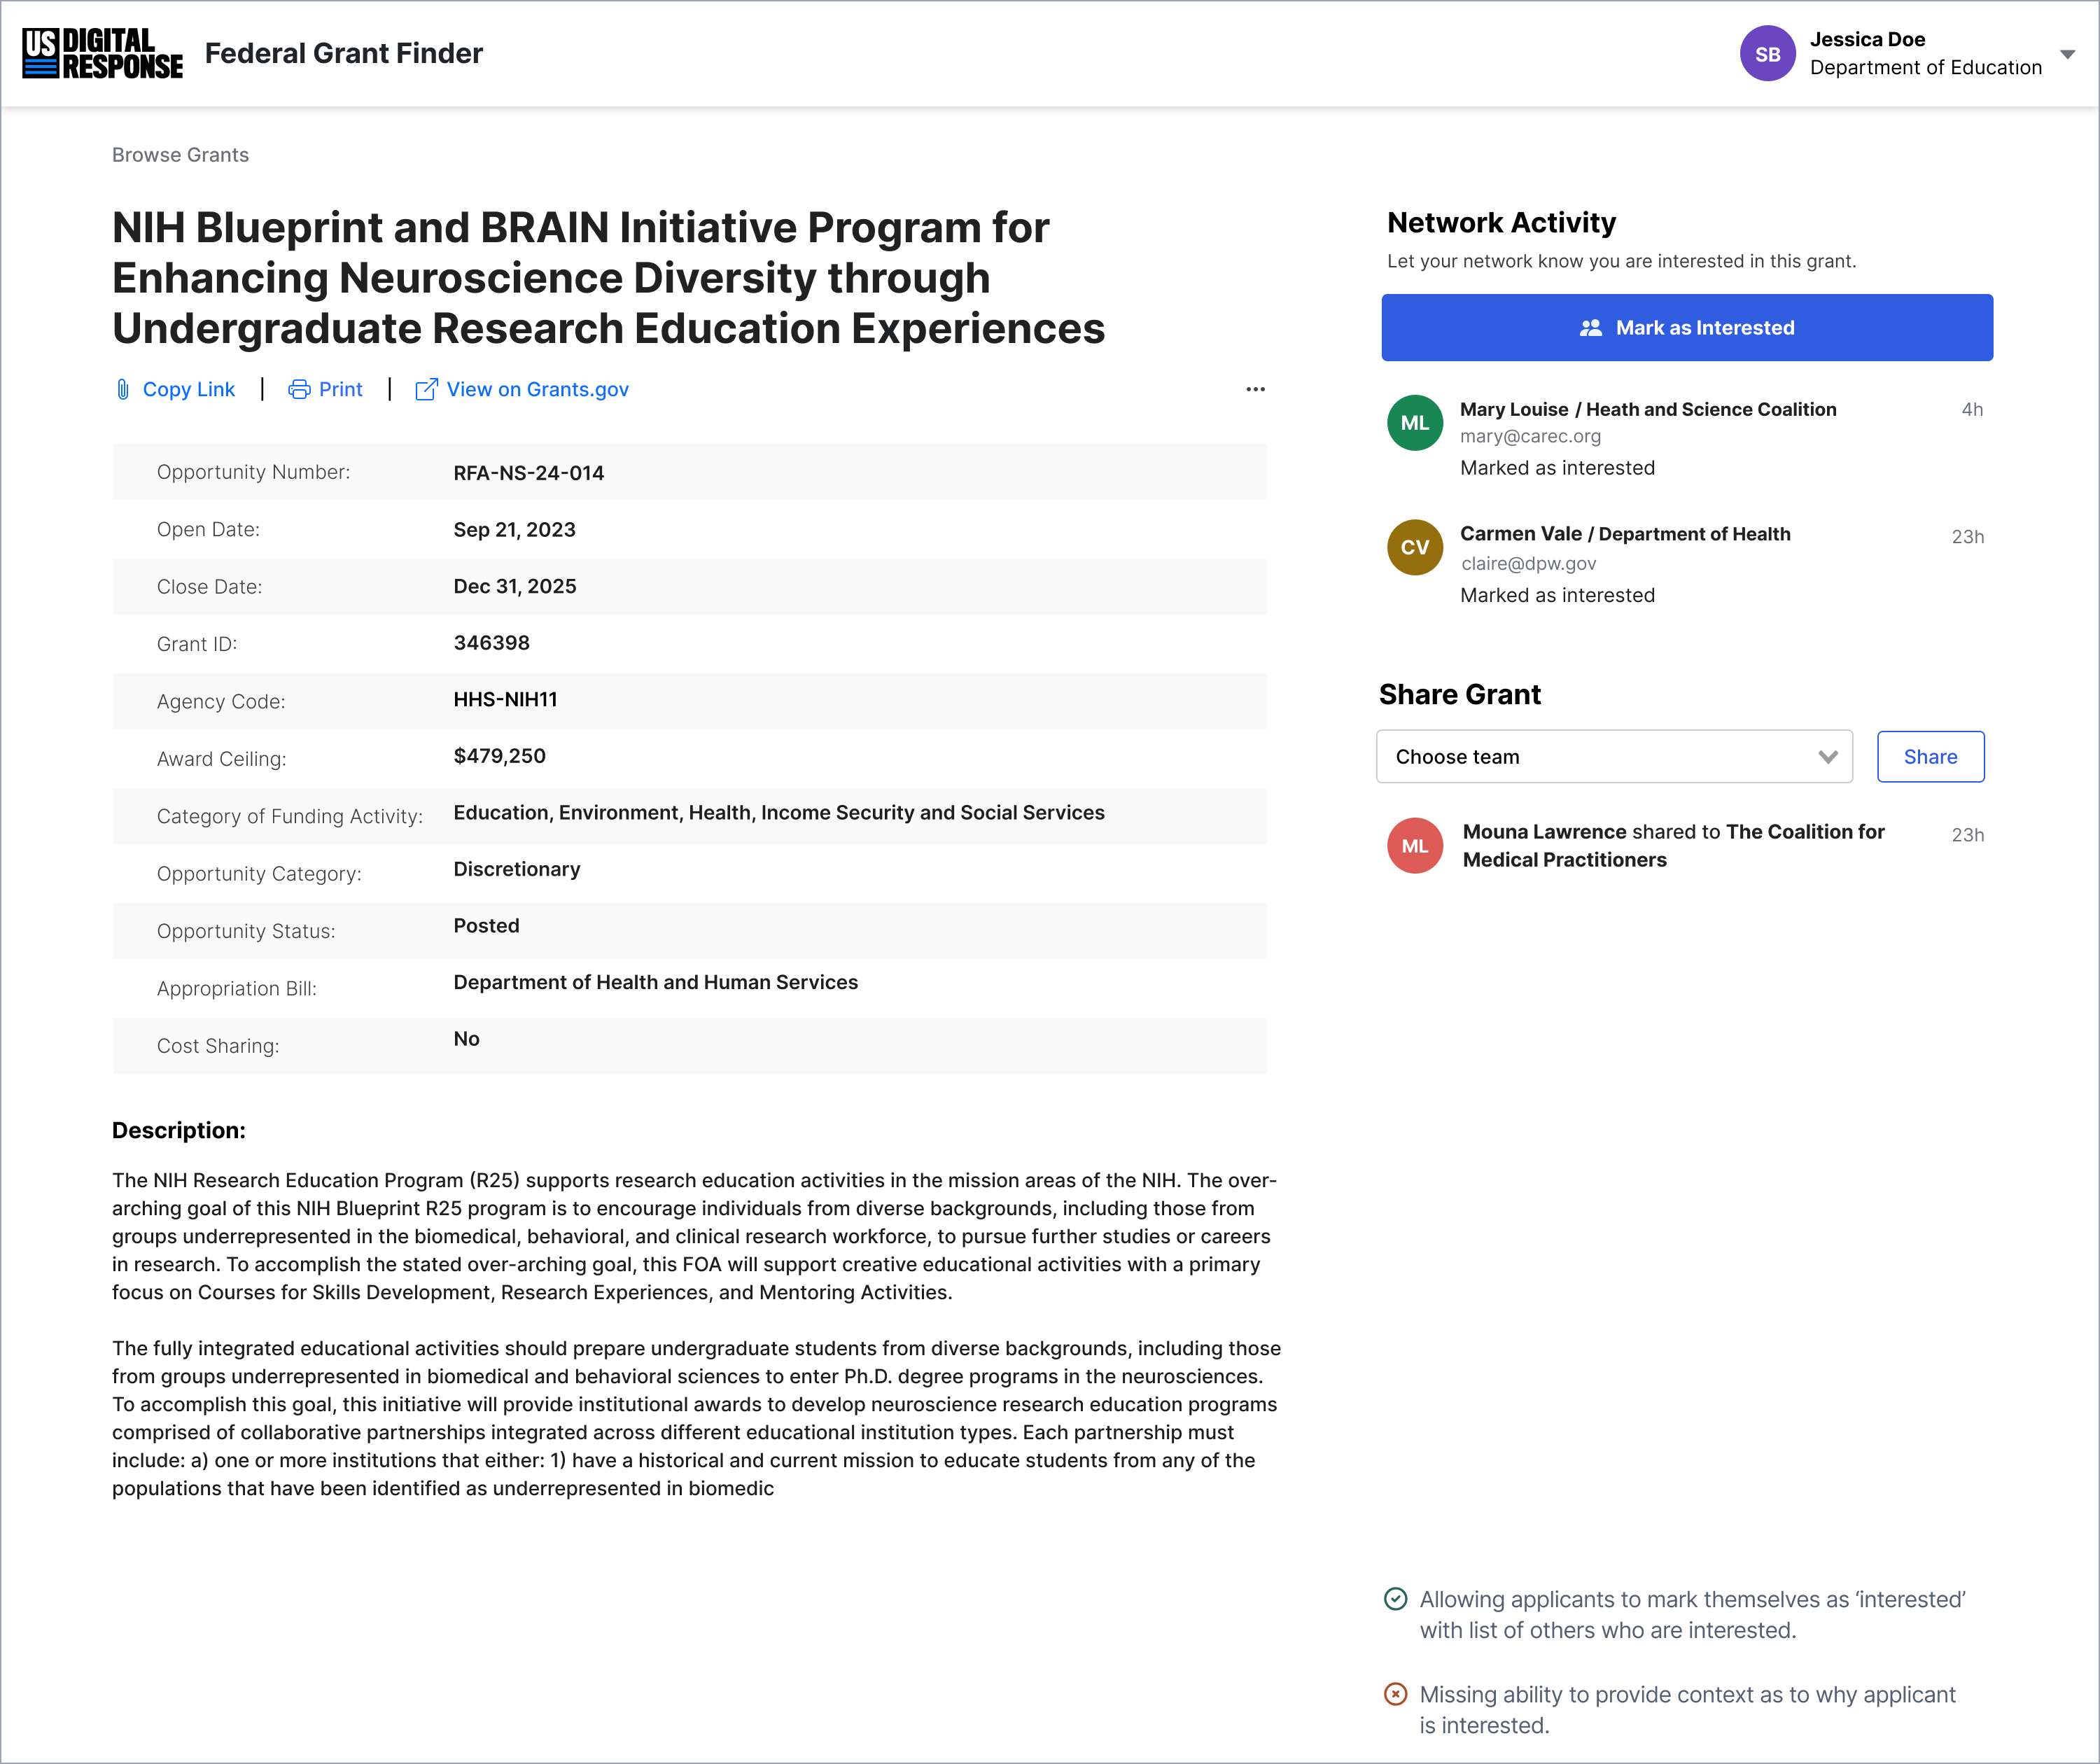Screen dimensions: 2100x1764
Task: Click the Discretionary opportunity category value
Action: (x=517, y=869)
